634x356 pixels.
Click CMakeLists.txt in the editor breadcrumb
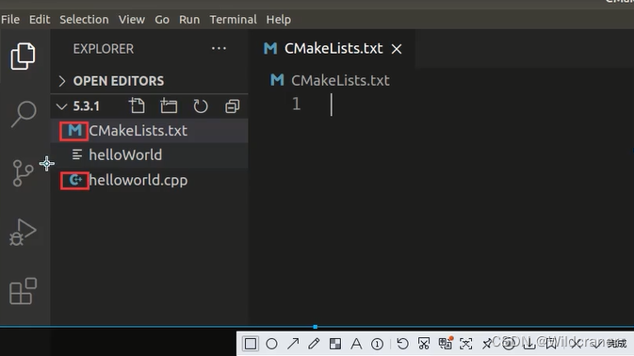pyautogui.click(x=340, y=80)
